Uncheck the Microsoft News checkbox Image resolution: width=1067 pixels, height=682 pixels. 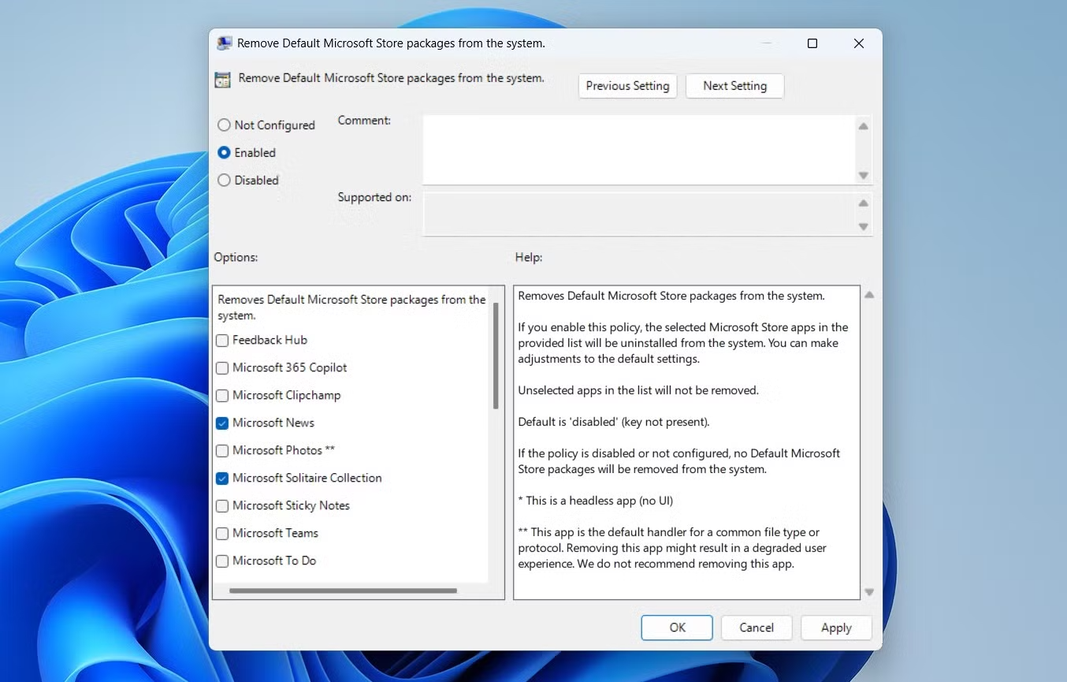tap(222, 423)
